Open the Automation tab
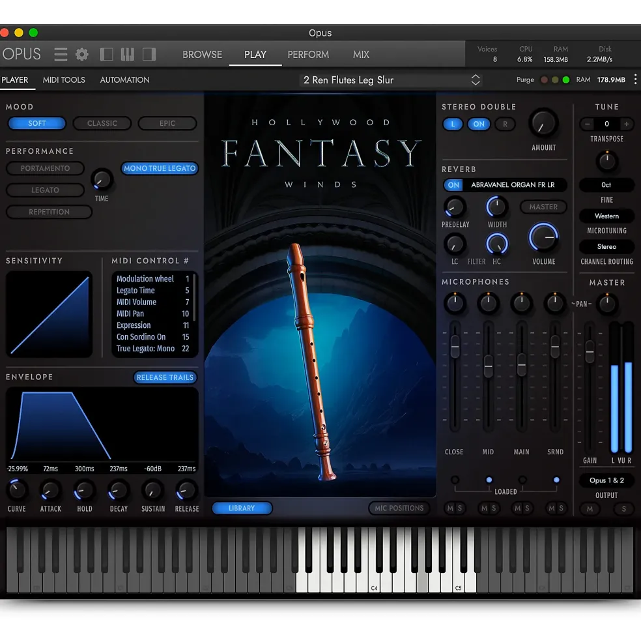Image resolution: width=641 pixels, height=642 pixels. click(x=125, y=80)
